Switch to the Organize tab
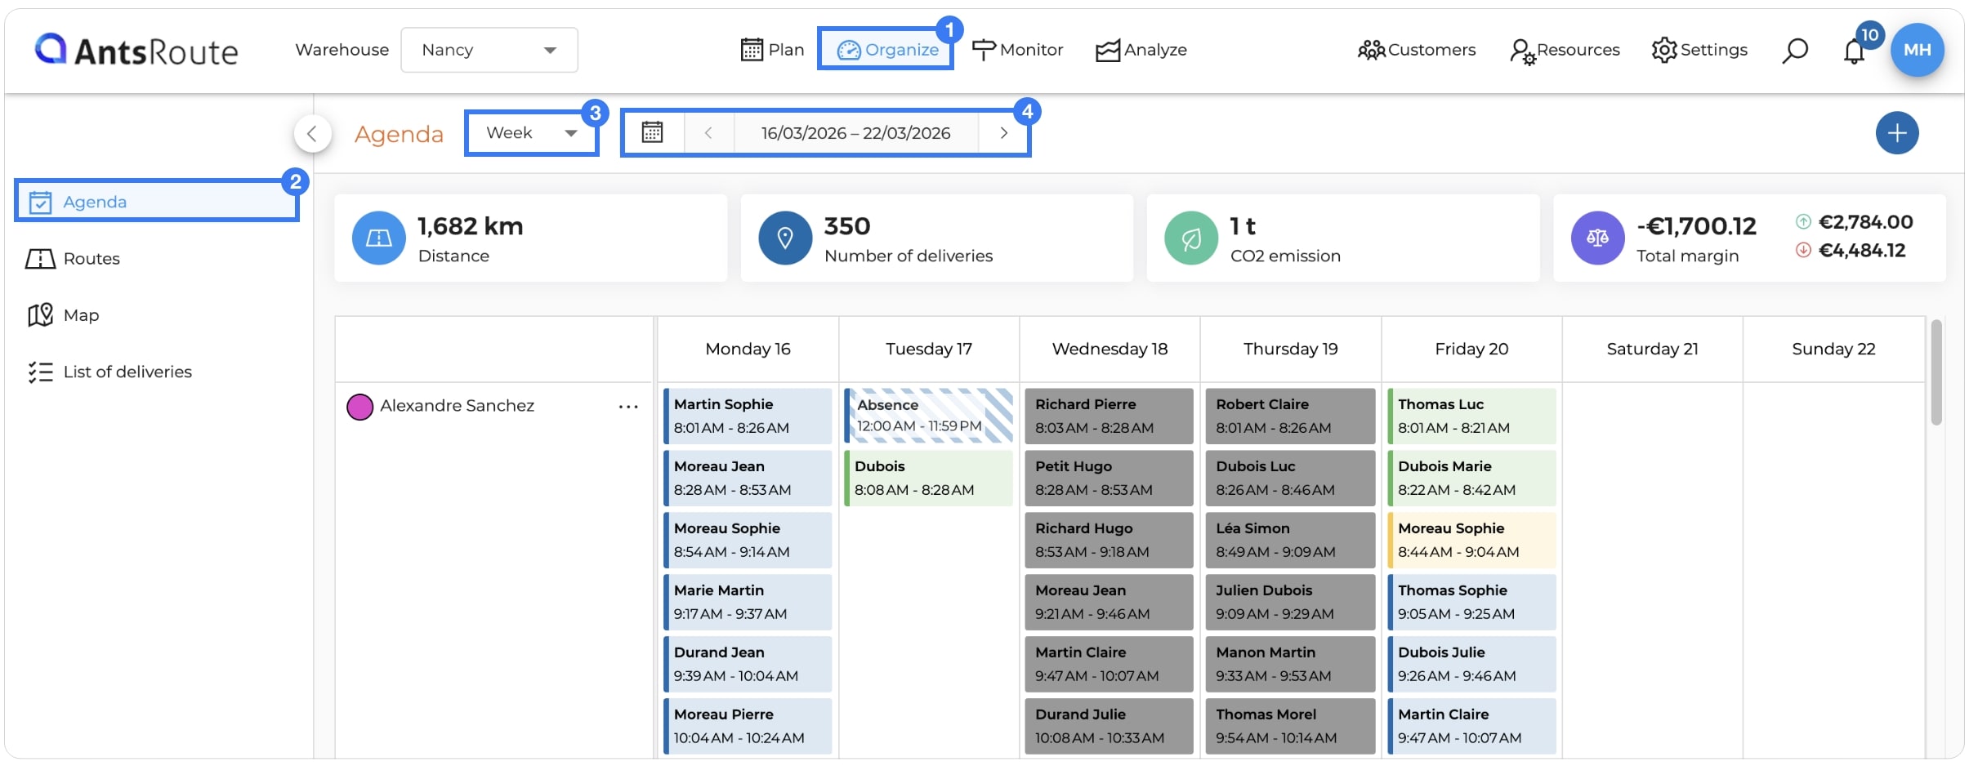Image resolution: width=1969 pixels, height=766 pixels. [x=887, y=50]
